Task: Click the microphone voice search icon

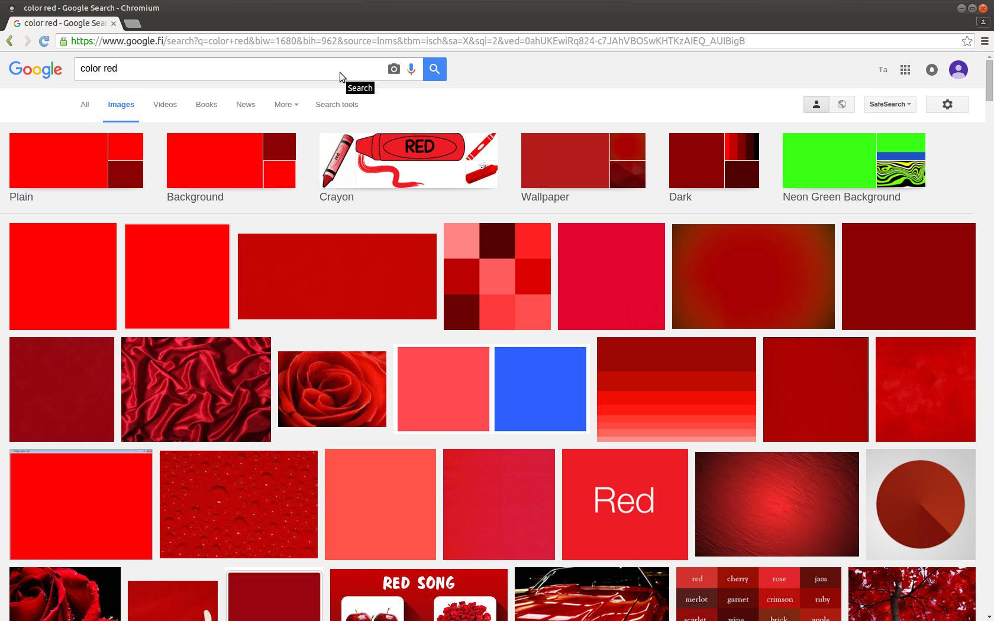Action: tap(411, 69)
